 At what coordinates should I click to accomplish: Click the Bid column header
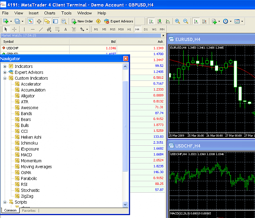click(93, 42)
